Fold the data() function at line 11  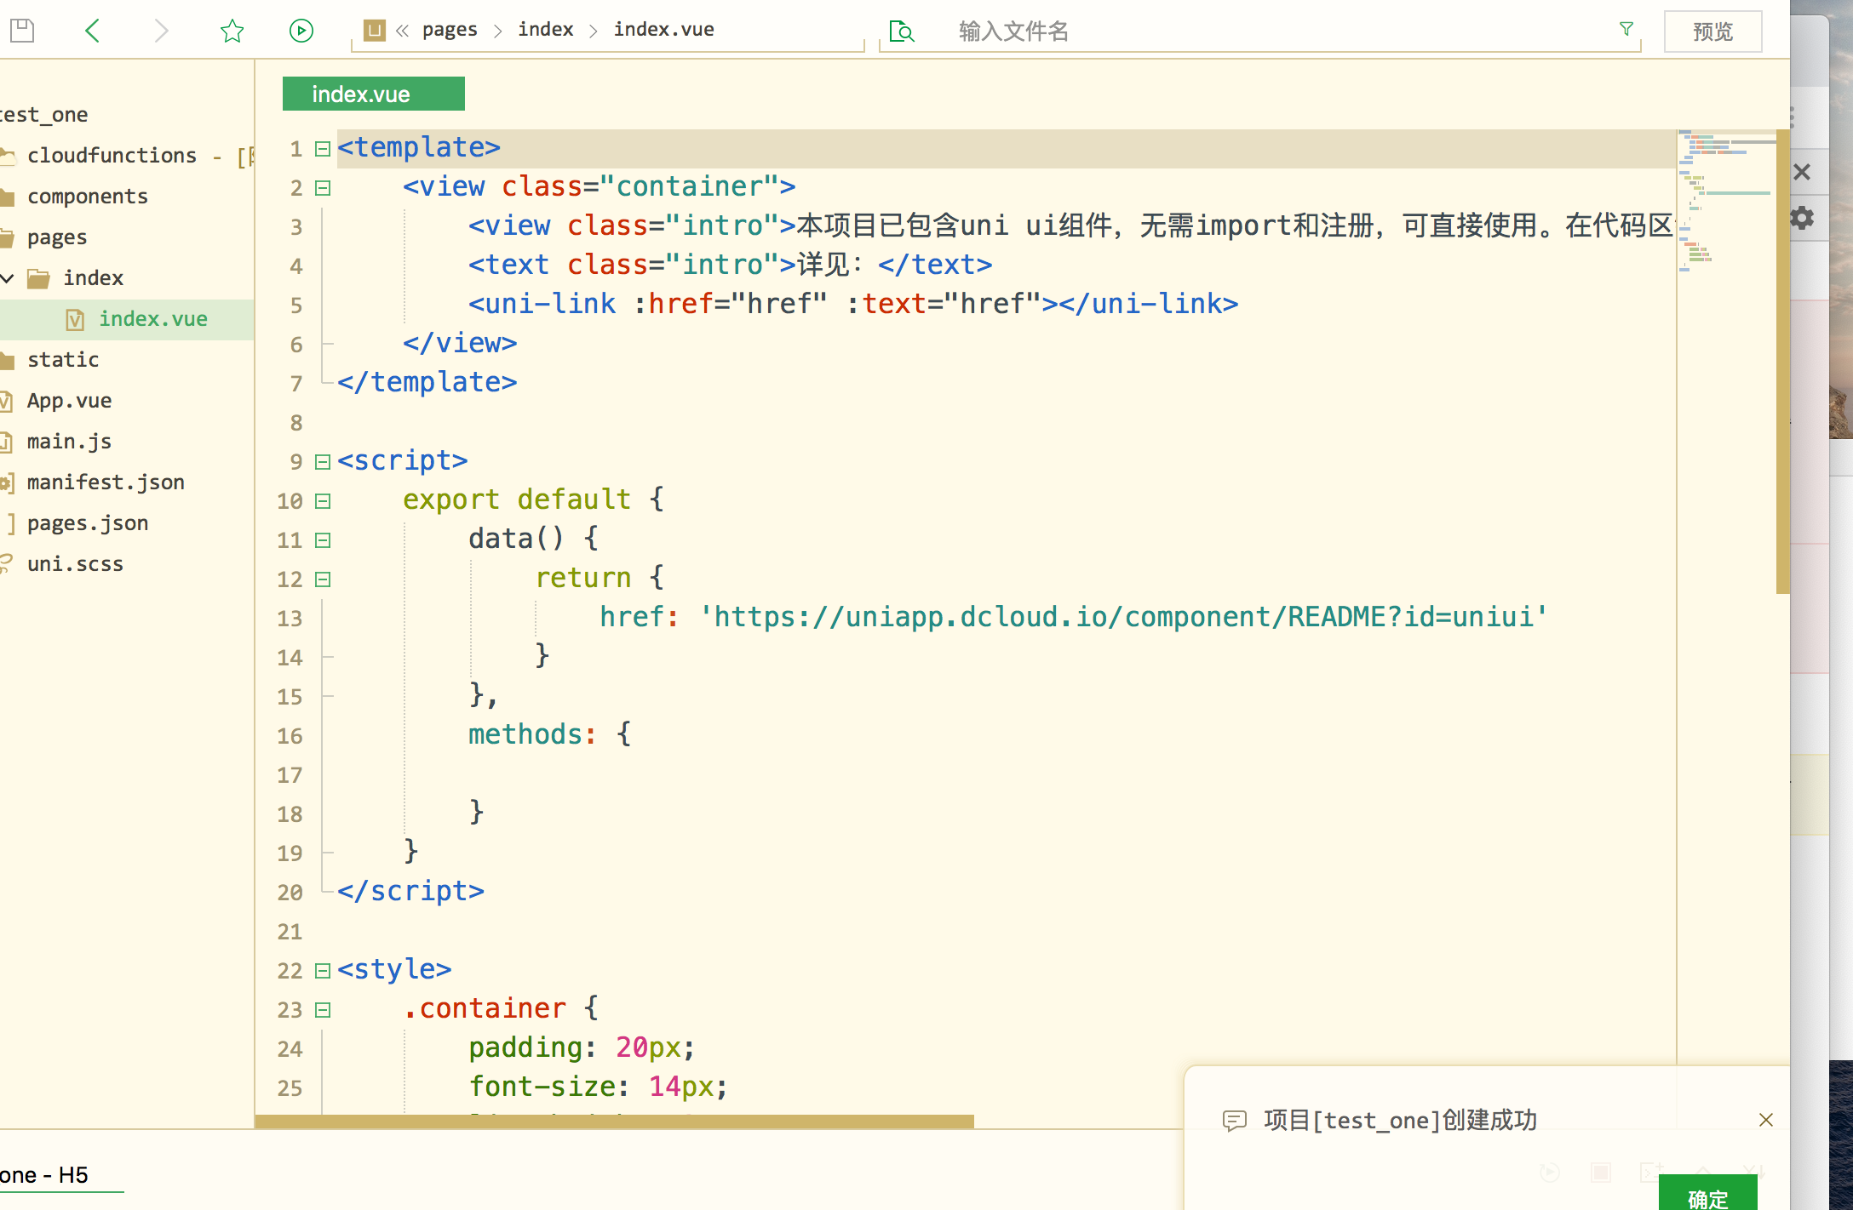(x=323, y=540)
